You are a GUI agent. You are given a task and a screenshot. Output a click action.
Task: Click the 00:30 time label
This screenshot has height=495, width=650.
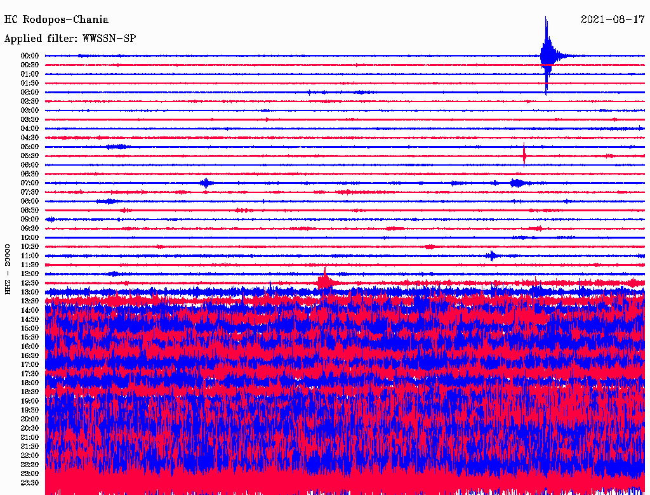30,65
